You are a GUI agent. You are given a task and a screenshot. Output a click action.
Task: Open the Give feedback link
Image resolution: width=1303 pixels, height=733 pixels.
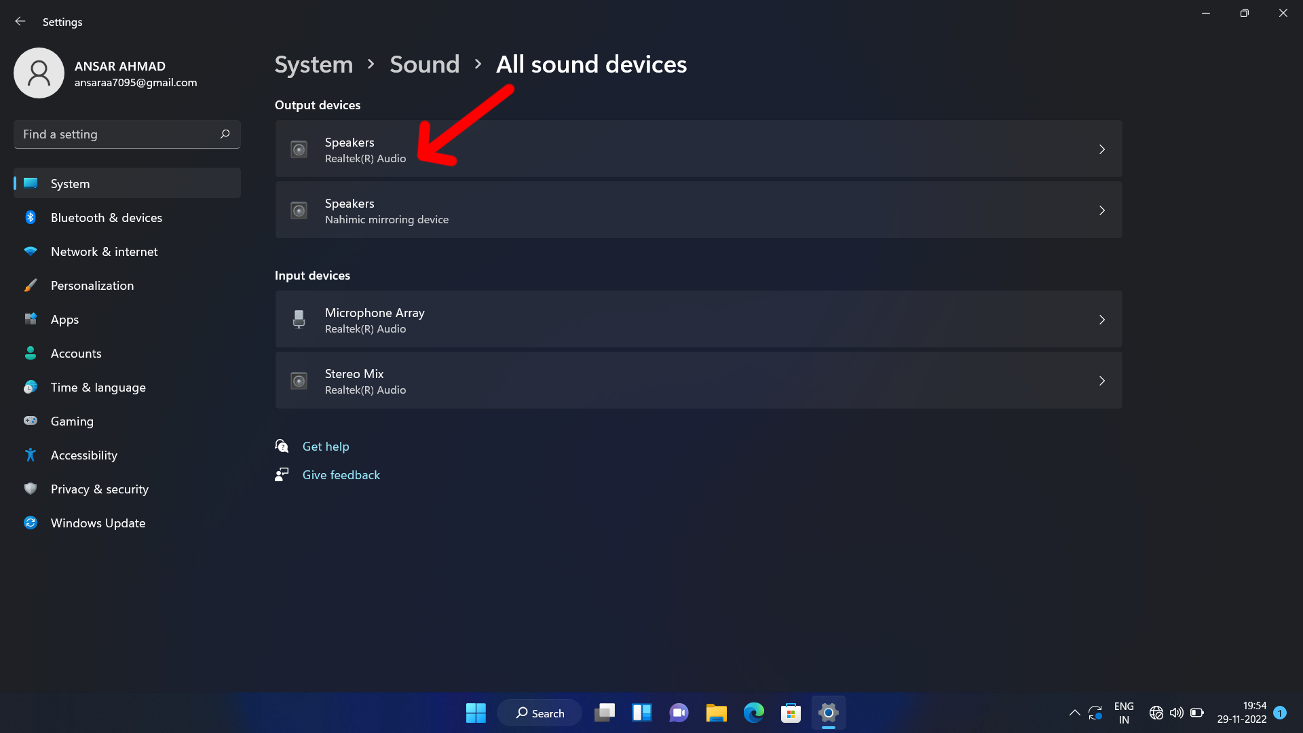341,474
